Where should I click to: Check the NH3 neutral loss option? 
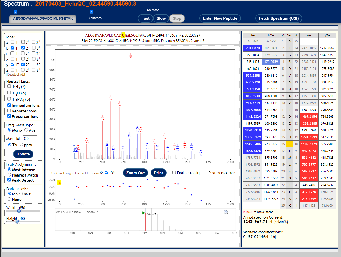9,86
